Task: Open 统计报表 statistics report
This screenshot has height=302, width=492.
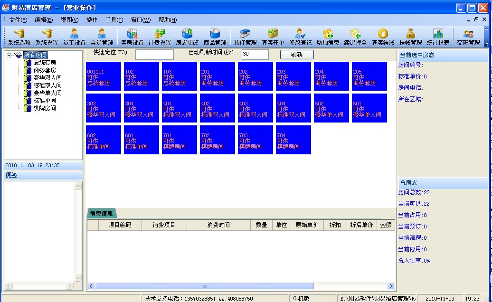Action: [438, 37]
